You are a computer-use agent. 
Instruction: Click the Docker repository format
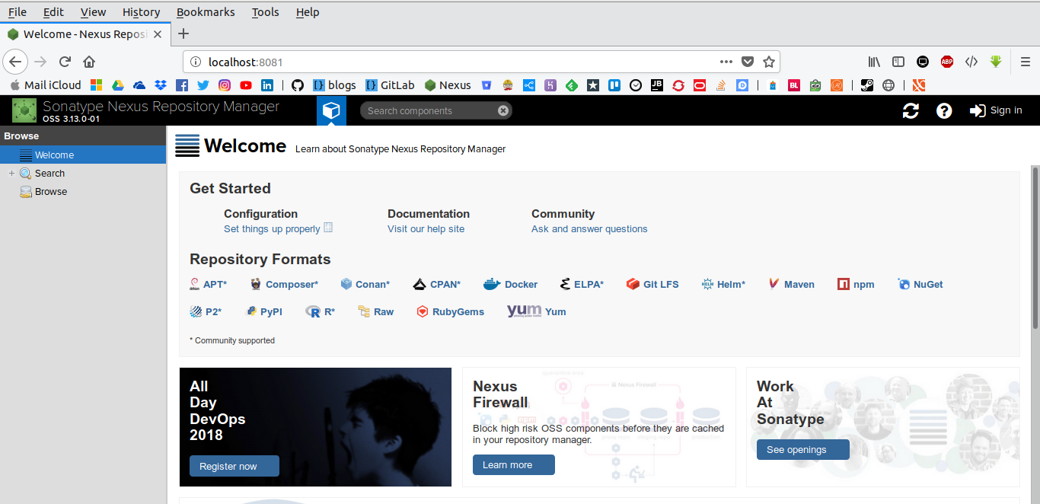(511, 285)
